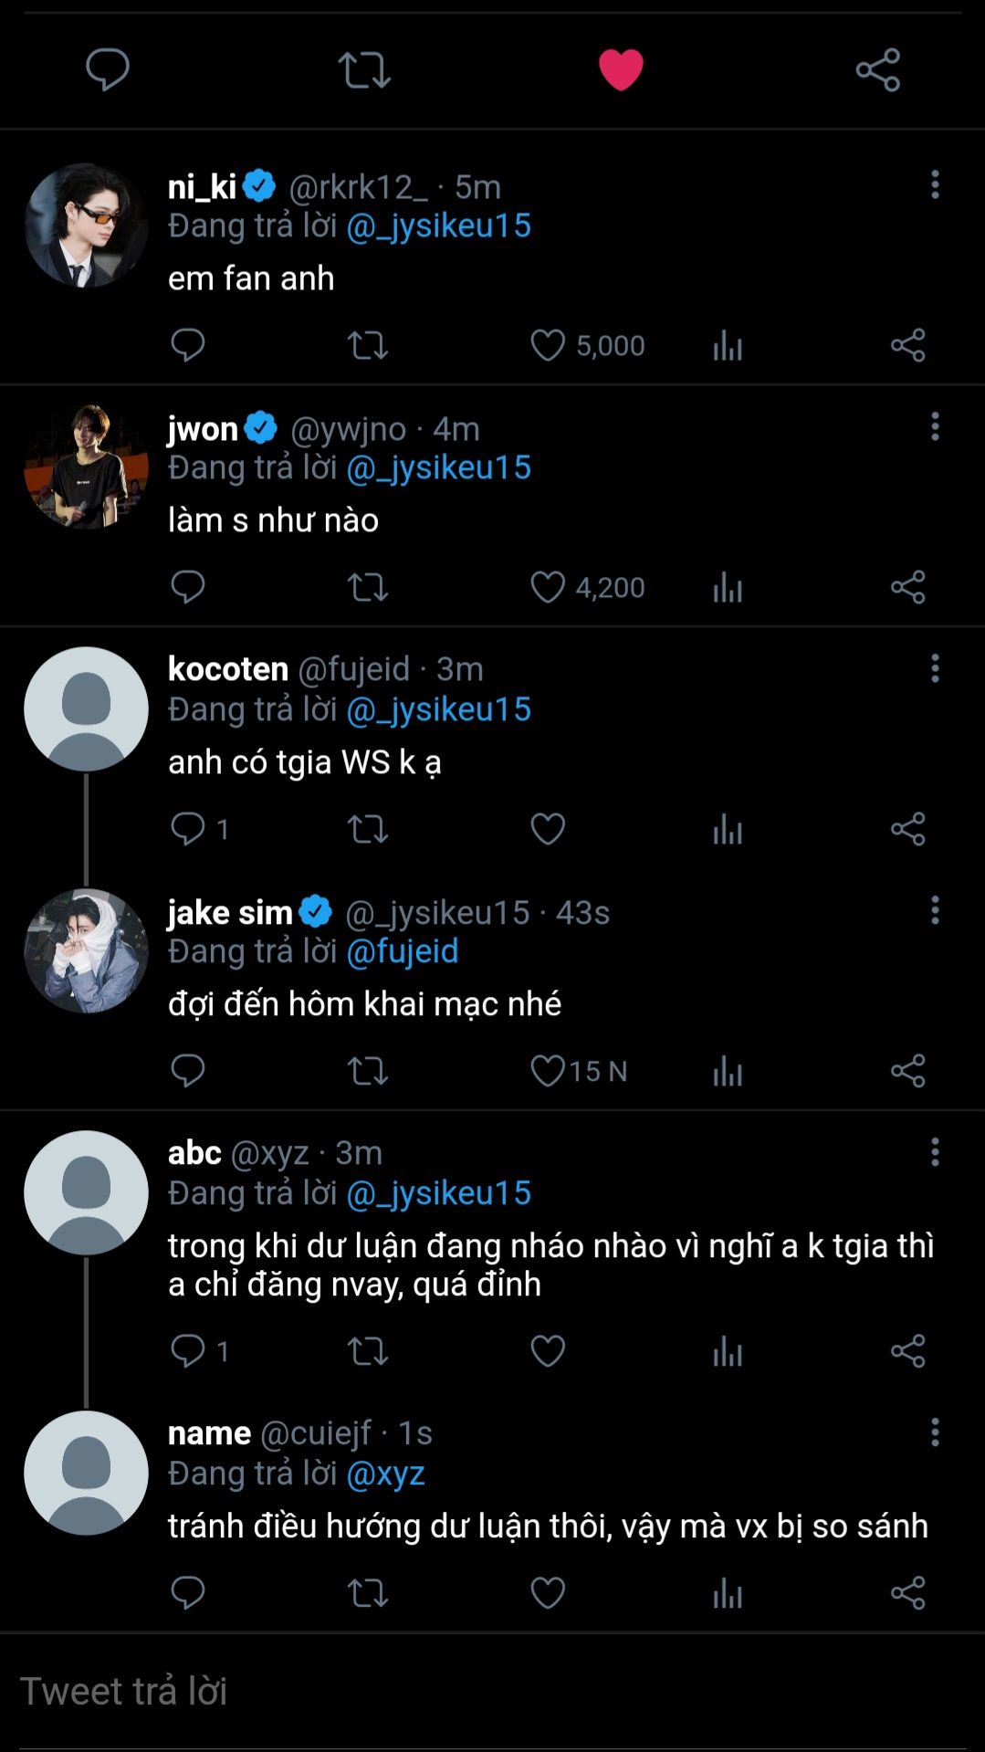Unlike the main tweet via red heart

[x=621, y=70]
